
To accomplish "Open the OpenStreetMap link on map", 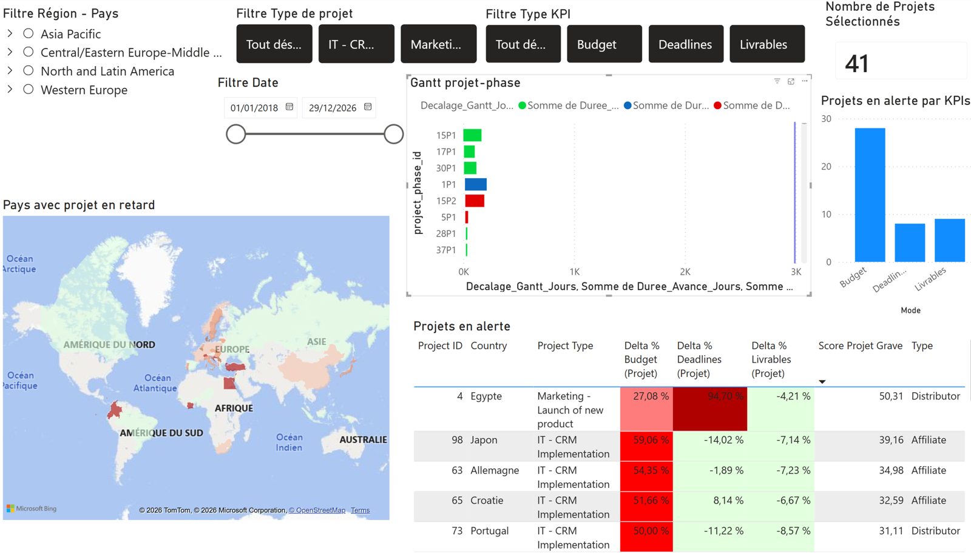I will pos(317,510).
